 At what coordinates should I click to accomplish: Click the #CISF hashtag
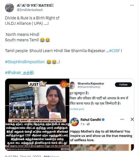coord(114,51)
